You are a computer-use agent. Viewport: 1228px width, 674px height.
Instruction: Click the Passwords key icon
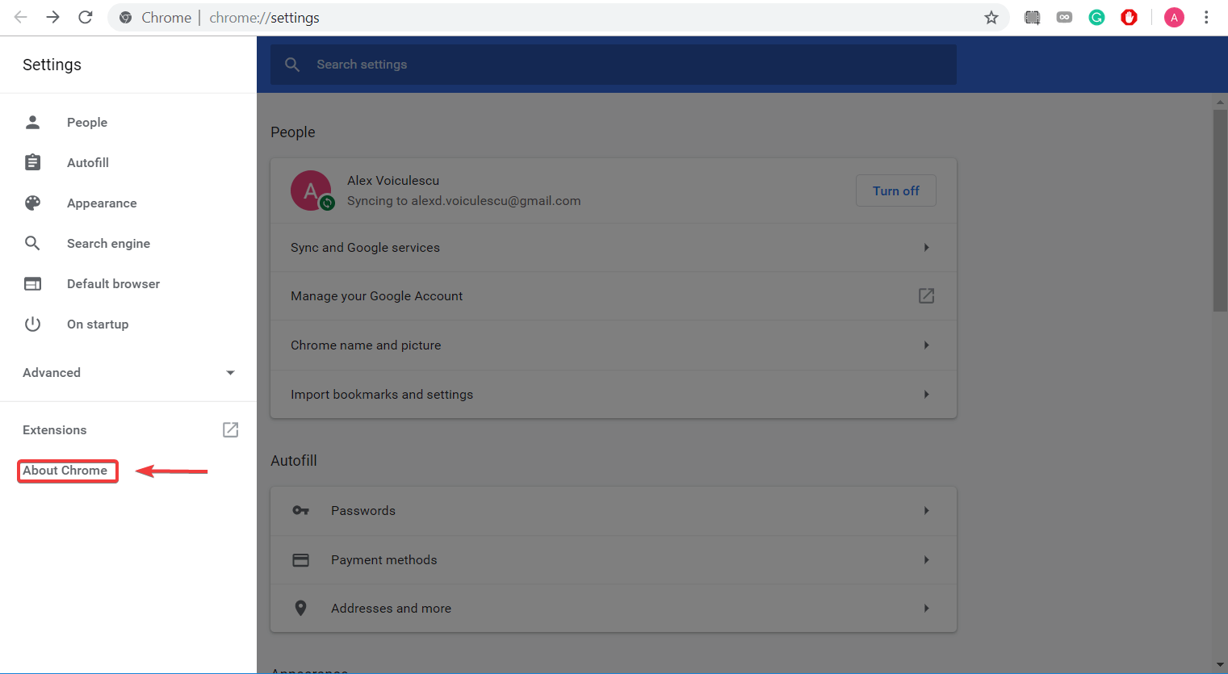pyautogui.click(x=300, y=510)
